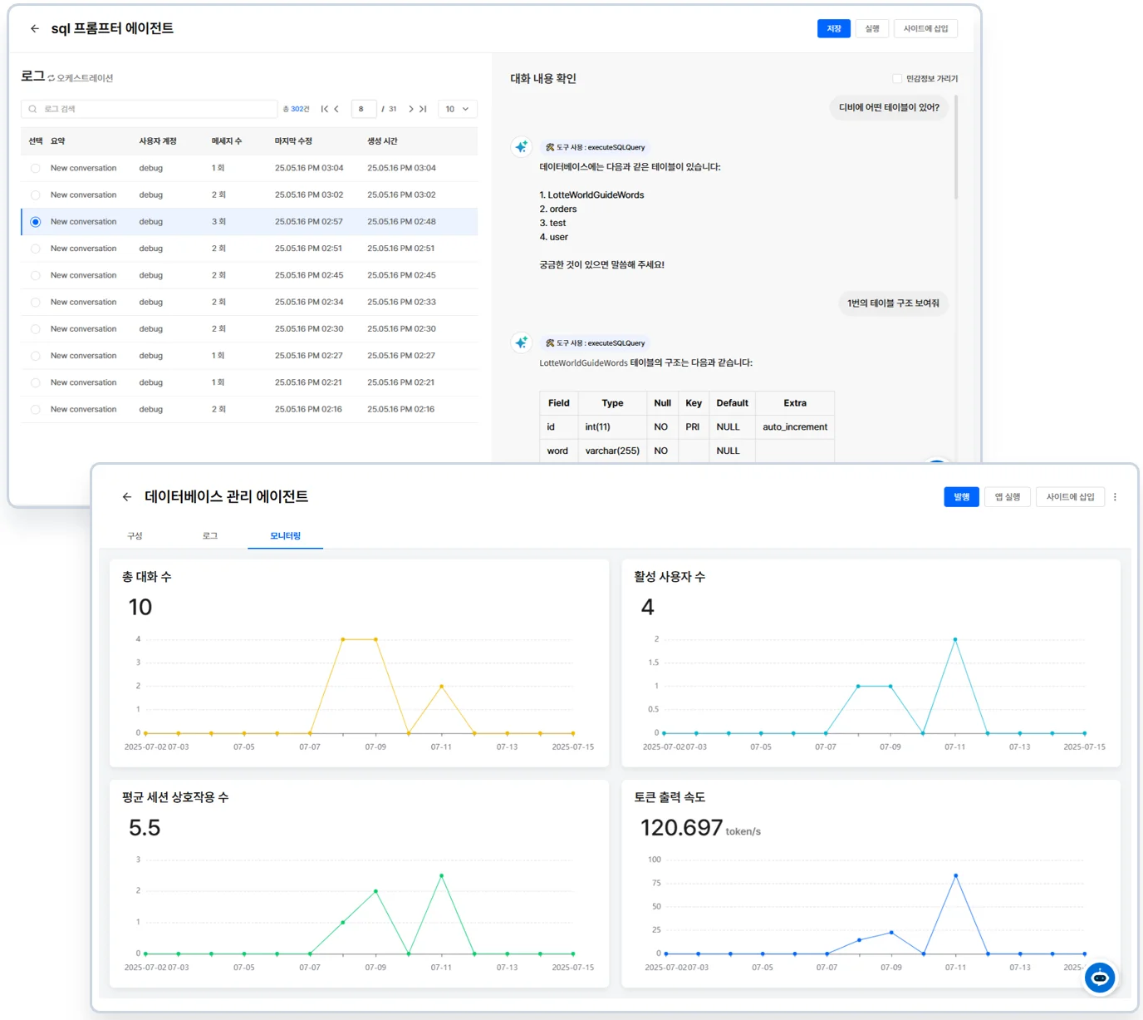Switch to the 로그 tab
The height and width of the screenshot is (1020, 1143).
210,536
